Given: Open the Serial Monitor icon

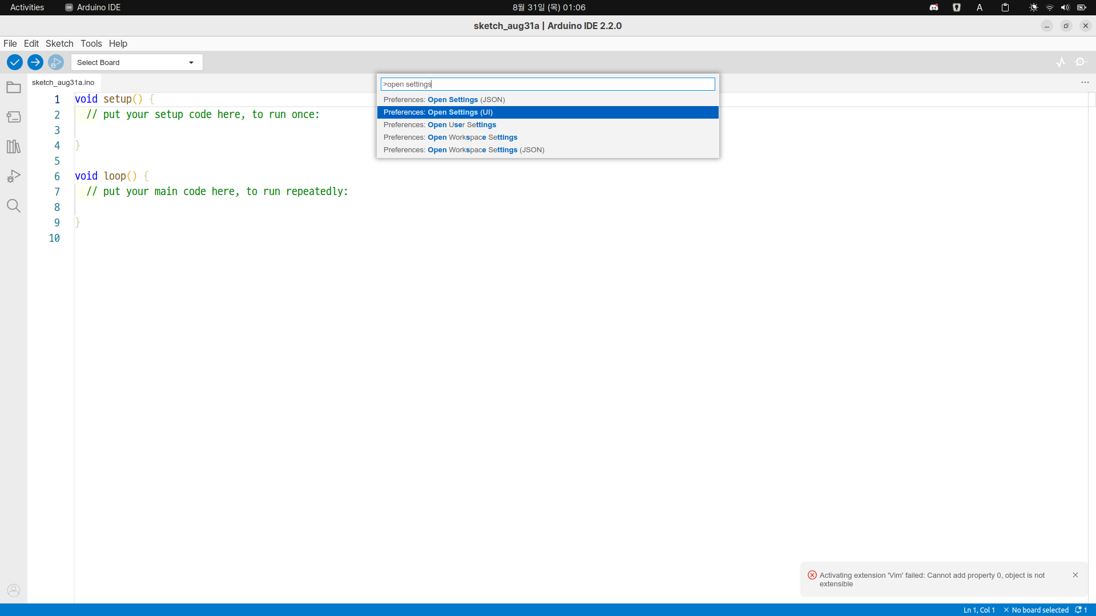Looking at the screenshot, I should pos(1081,62).
